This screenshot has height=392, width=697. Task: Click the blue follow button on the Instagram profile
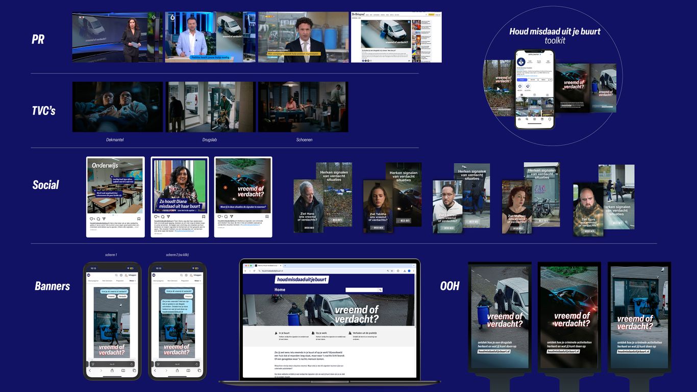522,80
